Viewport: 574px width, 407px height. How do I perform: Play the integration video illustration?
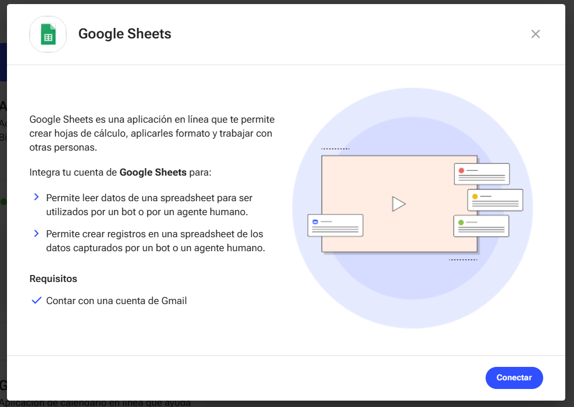click(x=398, y=204)
